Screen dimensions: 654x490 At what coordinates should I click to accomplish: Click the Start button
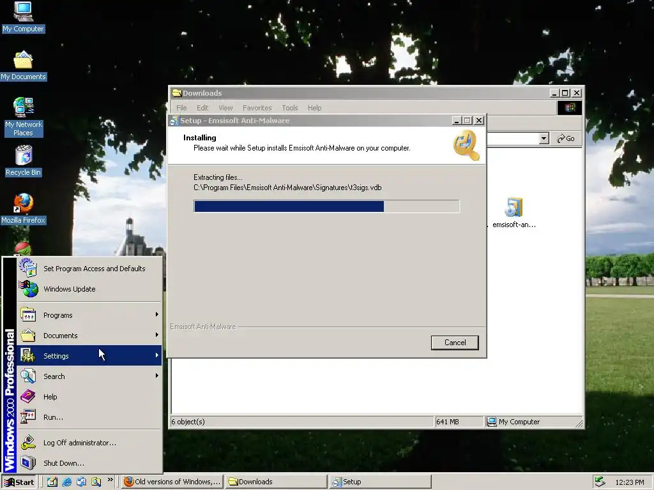[x=19, y=482]
